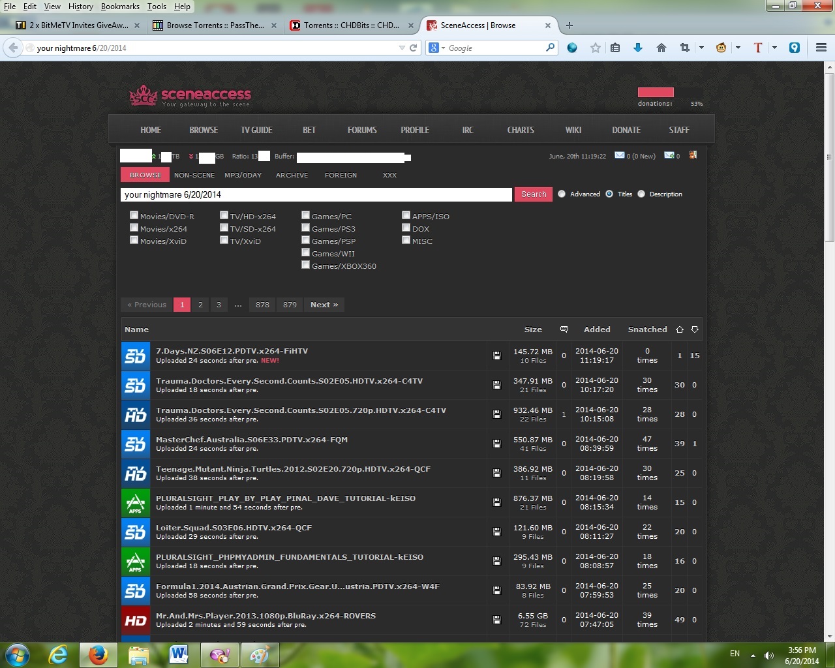Screen dimensions: 835x668
Task: Open Formula1.2014.Austrian.Grand.Prix torrent link
Action: [297, 586]
